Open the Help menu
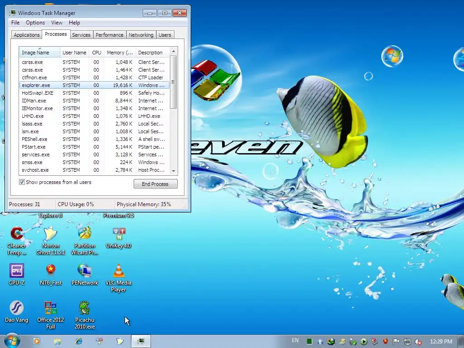Screen dimensions: 464x348 74,23
